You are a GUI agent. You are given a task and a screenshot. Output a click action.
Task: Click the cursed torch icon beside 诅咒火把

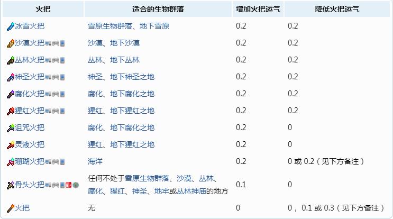pos(11,127)
